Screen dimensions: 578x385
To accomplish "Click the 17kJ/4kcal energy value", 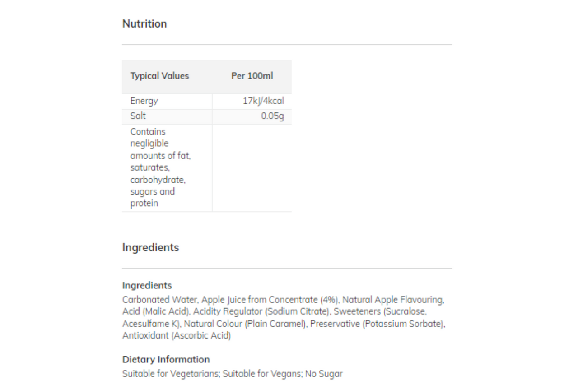I will 263,101.
